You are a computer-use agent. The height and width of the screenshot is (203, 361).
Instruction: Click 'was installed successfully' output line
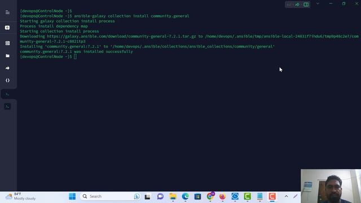tap(76, 51)
